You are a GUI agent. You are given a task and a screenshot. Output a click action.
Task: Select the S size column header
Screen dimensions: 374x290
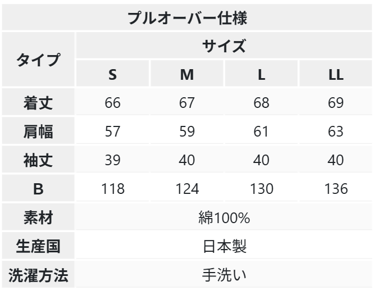click(113, 74)
